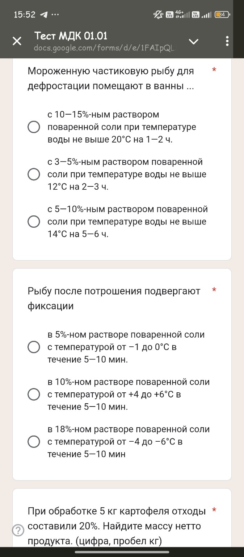Tap the paper plane notification icon
This screenshot has height=557, width=244.
coord(44,14)
